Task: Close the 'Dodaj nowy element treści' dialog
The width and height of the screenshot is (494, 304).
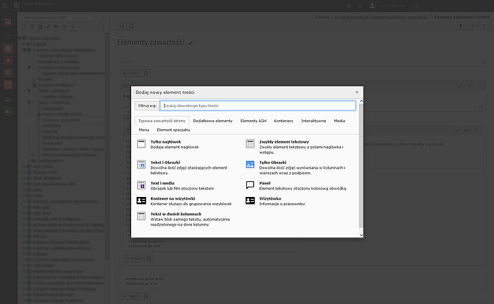Action: (357, 91)
